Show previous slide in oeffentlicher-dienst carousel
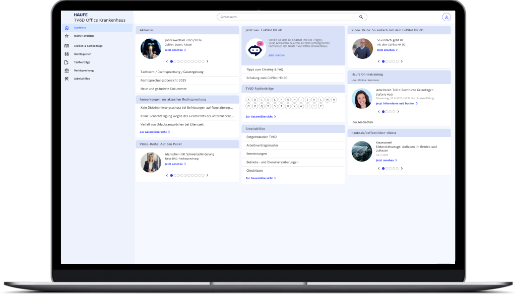 tap(378, 168)
